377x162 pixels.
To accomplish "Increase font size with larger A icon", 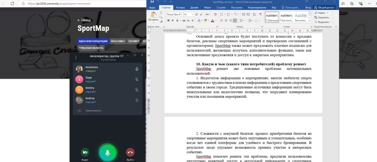I will [197, 14].
